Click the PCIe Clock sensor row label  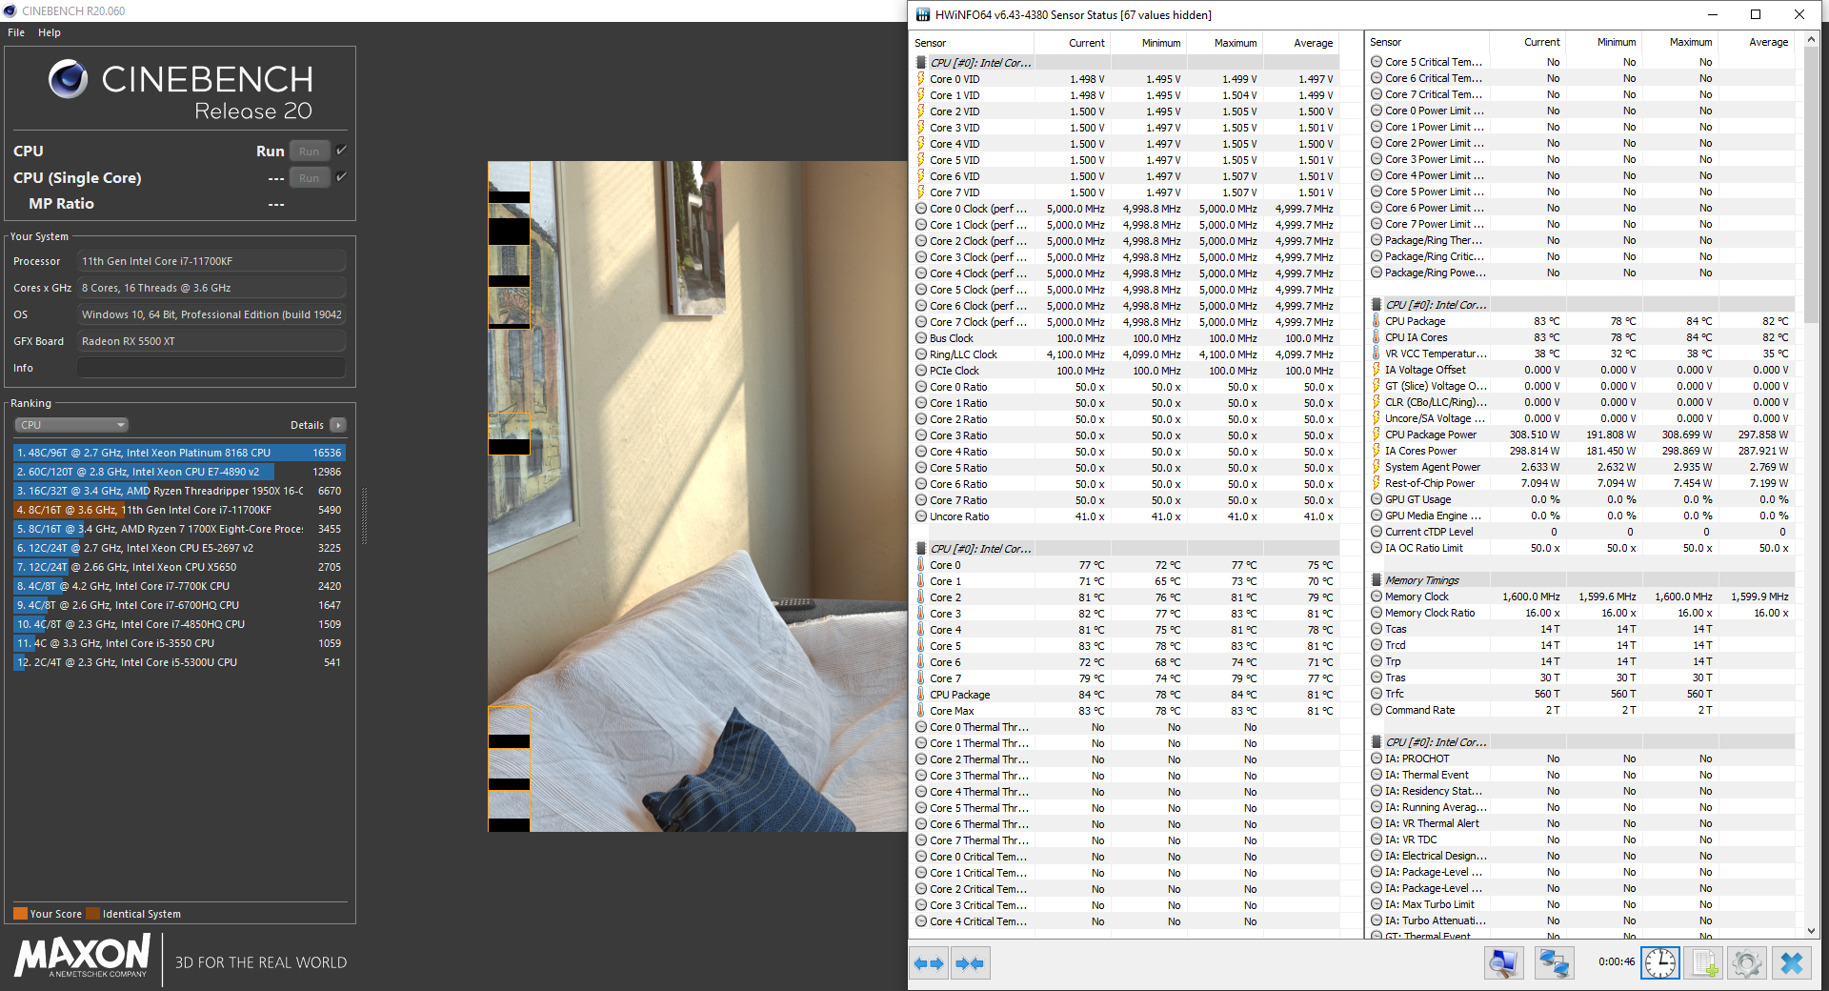point(955,371)
